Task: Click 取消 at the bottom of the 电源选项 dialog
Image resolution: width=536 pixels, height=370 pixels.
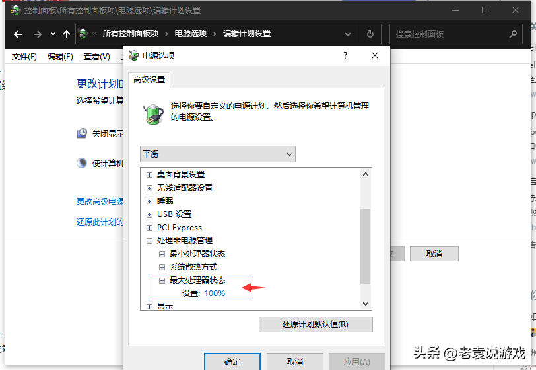Action: pyautogui.click(x=295, y=361)
